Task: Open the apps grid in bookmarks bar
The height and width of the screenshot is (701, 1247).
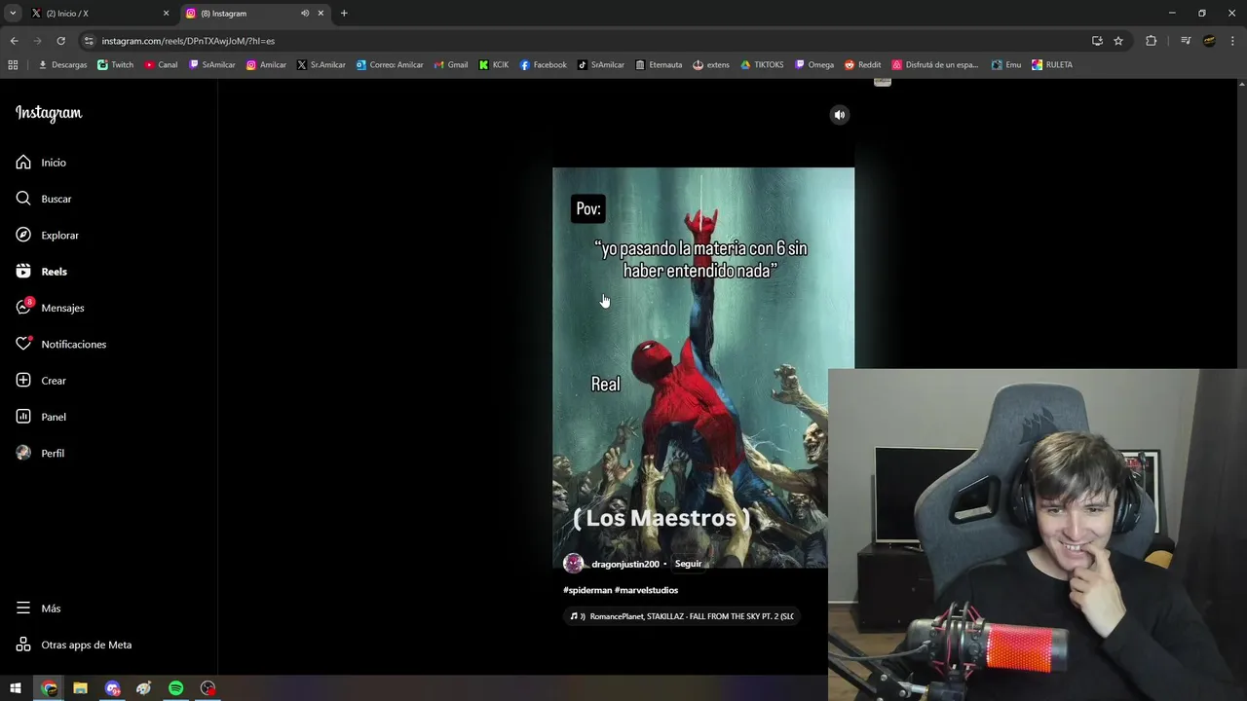Action: (13, 65)
